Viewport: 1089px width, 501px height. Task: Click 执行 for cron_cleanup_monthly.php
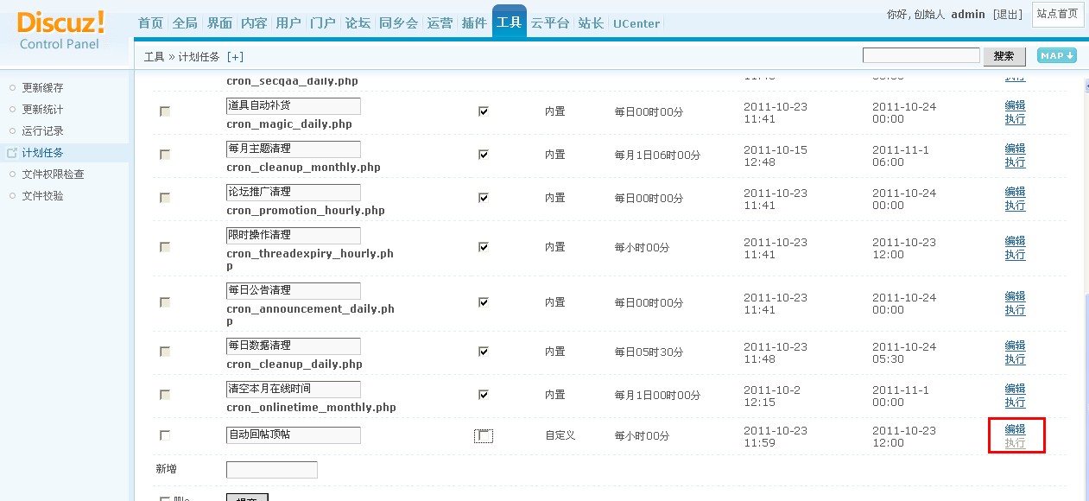[1015, 162]
